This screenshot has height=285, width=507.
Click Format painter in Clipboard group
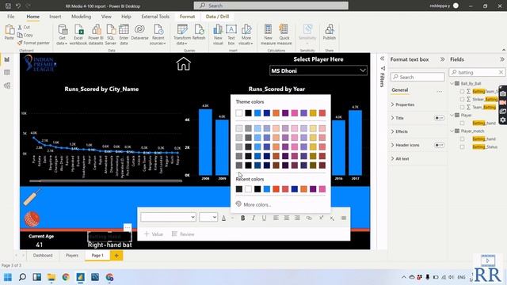point(33,43)
